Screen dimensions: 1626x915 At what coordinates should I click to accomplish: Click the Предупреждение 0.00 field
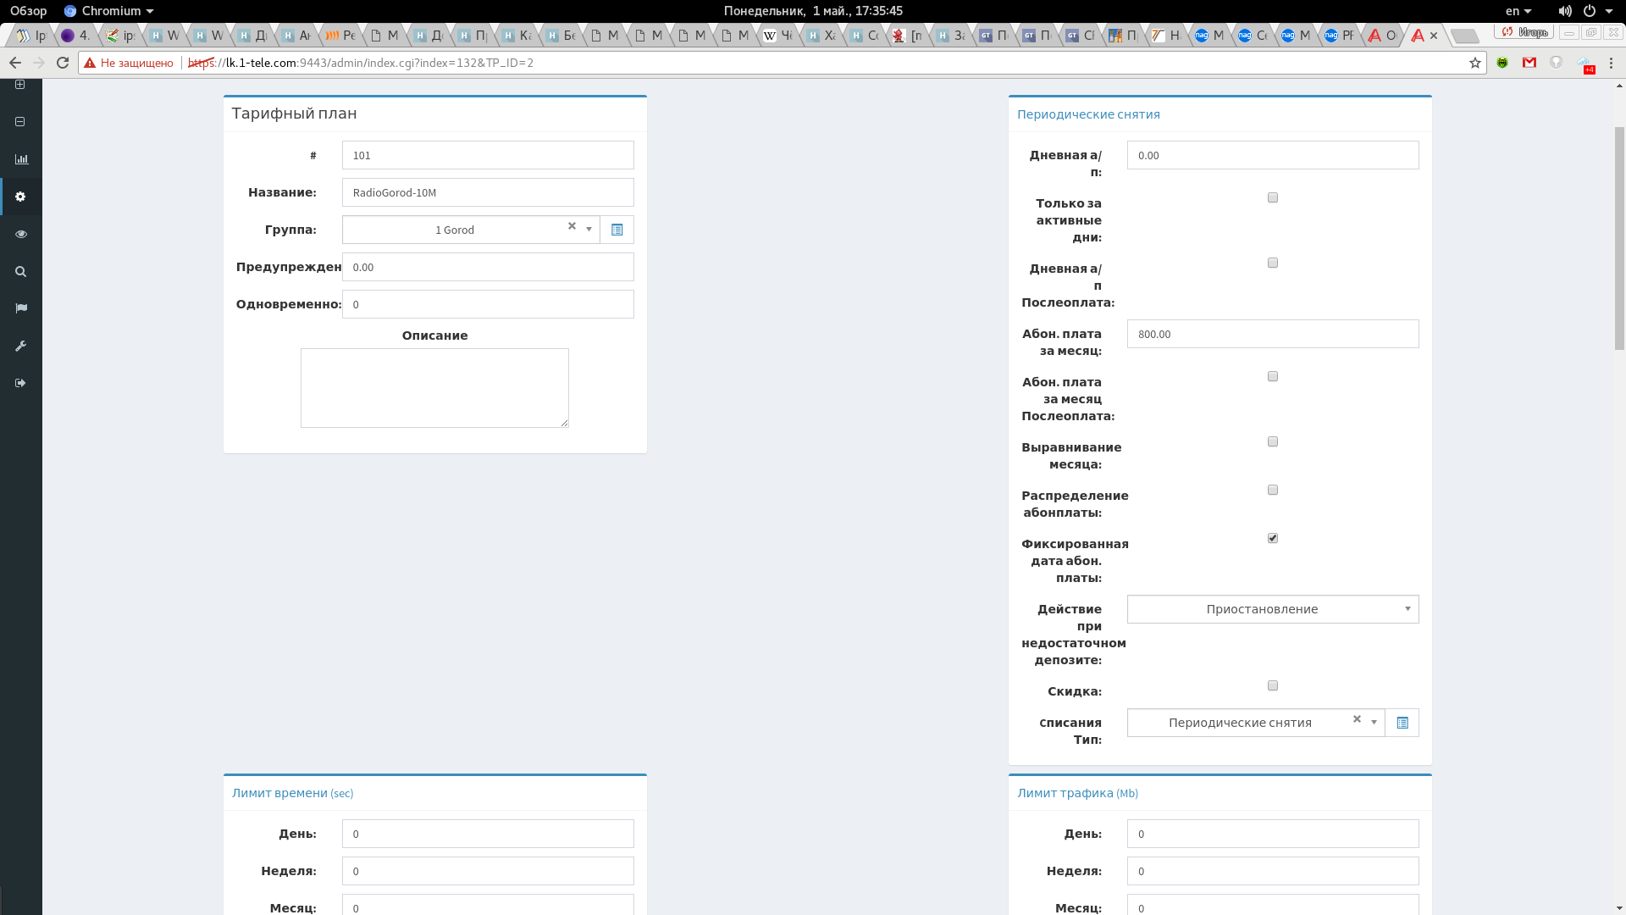click(x=488, y=267)
